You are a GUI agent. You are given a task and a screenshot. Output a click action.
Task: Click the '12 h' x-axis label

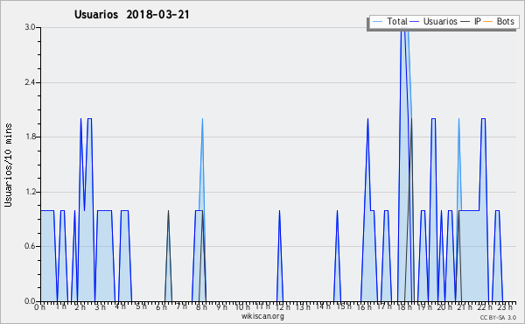[x=283, y=306]
